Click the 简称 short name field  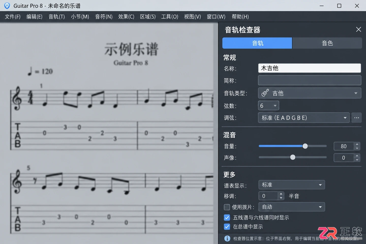click(310, 80)
